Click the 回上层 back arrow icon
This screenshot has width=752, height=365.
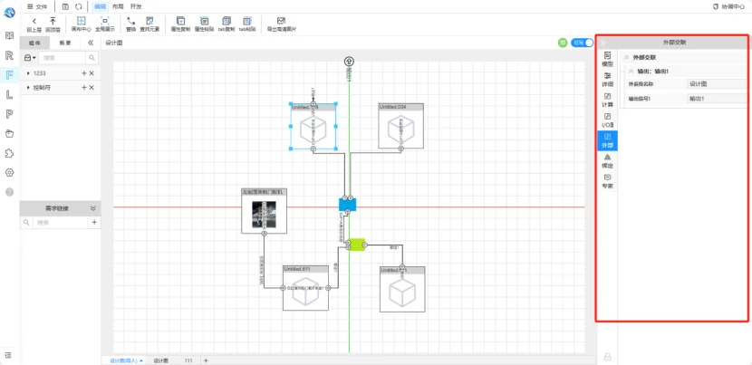click(34, 21)
